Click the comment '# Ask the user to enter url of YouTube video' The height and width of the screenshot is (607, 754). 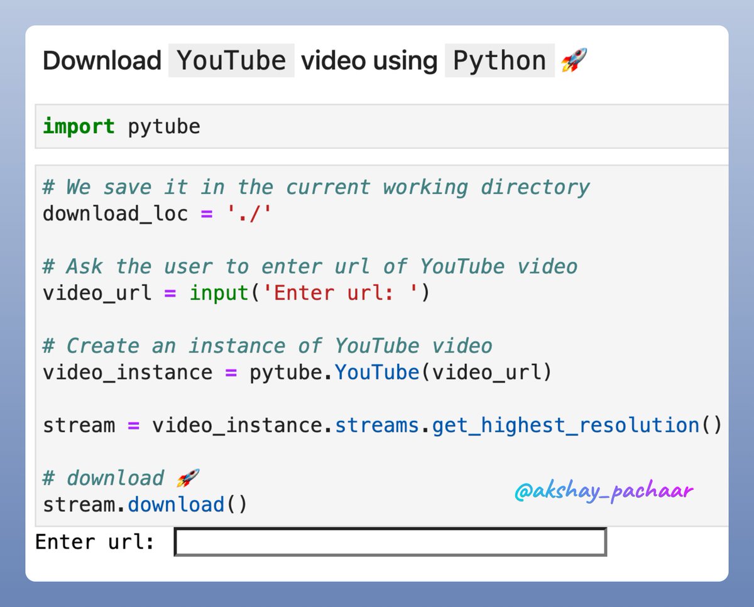click(310, 266)
